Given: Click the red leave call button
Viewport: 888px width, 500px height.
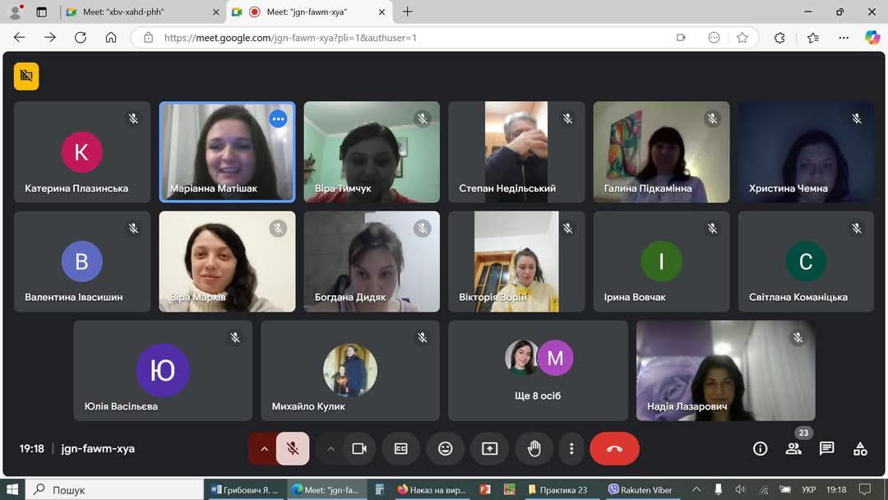Looking at the screenshot, I should [614, 448].
